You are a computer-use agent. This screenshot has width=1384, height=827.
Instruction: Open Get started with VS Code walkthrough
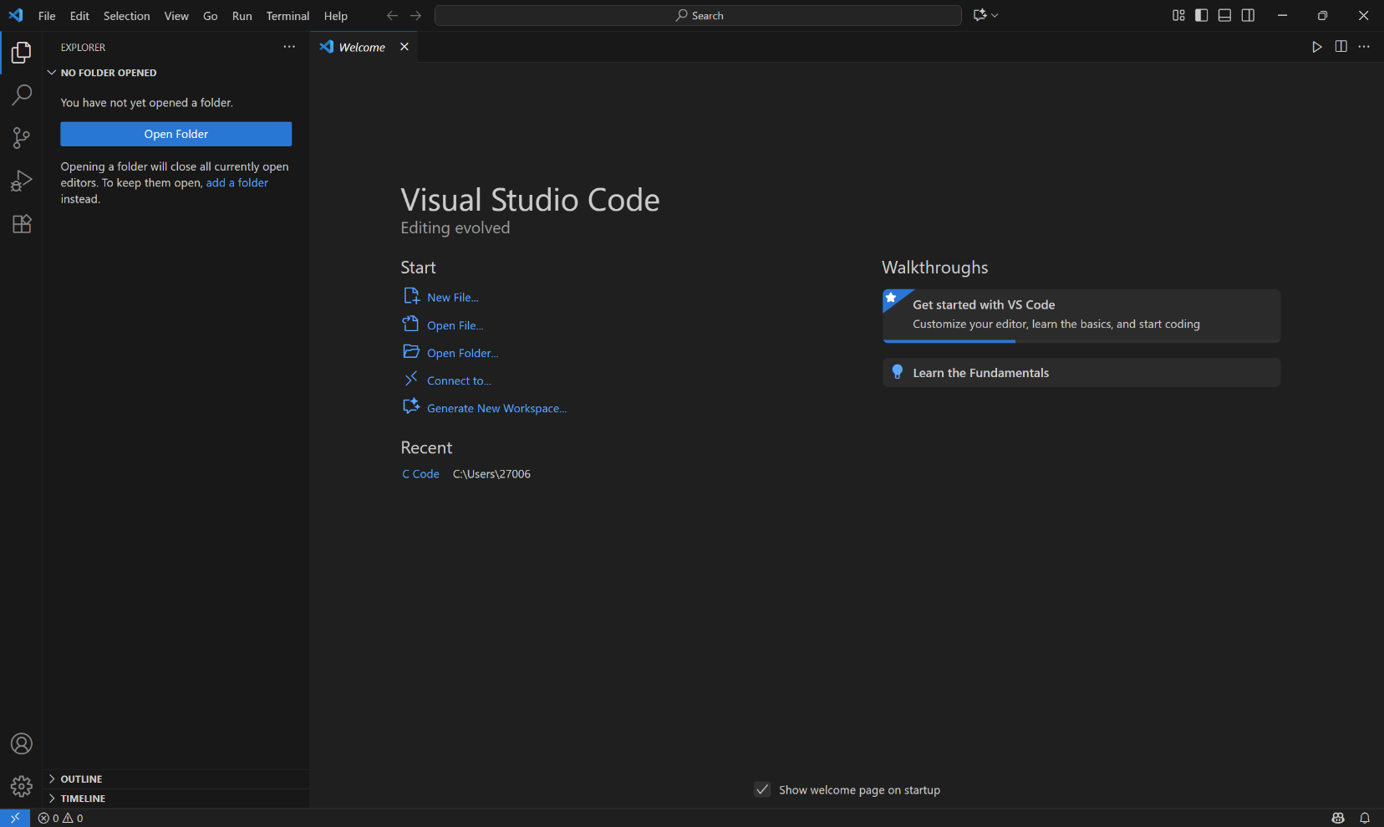1081,315
